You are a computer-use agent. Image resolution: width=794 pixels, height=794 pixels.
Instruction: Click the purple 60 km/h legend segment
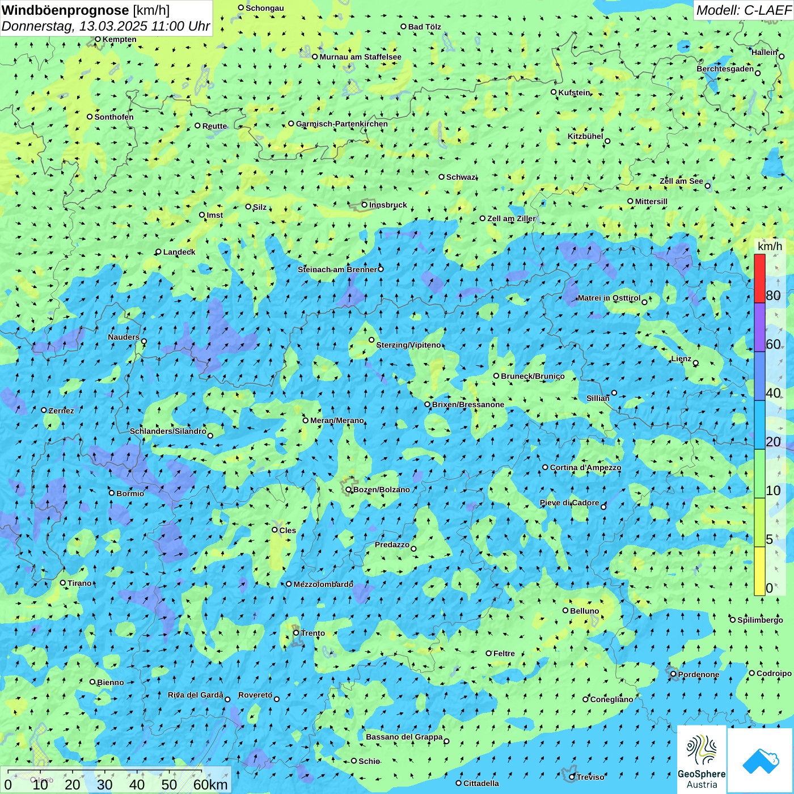[759, 327]
